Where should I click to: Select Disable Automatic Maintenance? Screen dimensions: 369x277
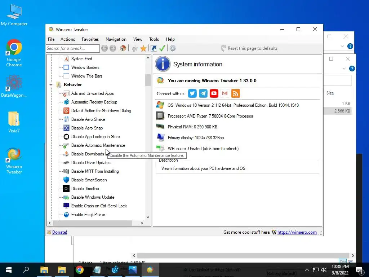(x=98, y=145)
